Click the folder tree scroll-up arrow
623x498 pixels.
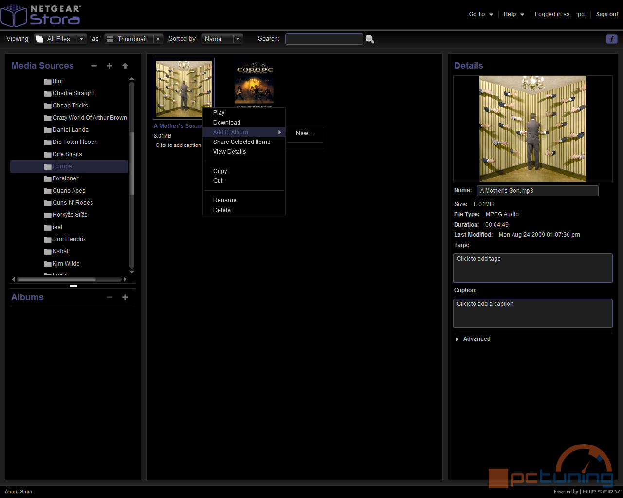(x=132, y=79)
